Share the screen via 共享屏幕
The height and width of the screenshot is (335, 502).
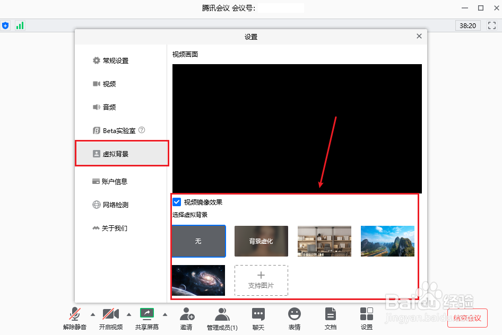click(x=147, y=319)
